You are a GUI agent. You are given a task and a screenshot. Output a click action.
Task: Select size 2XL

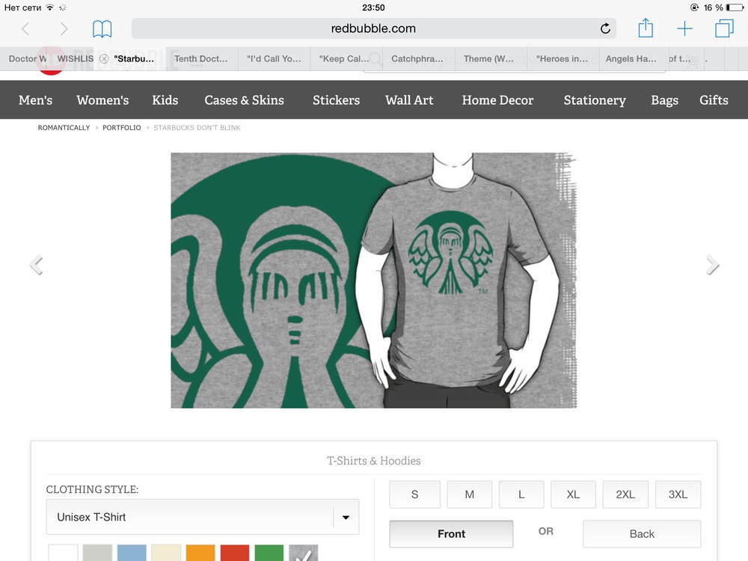click(625, 494)
